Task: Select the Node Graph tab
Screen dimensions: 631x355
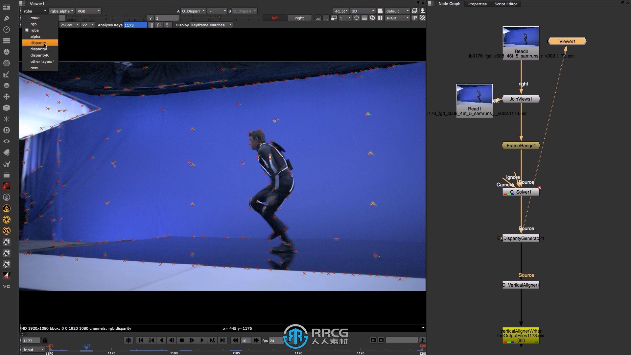Action: (449, 4)
